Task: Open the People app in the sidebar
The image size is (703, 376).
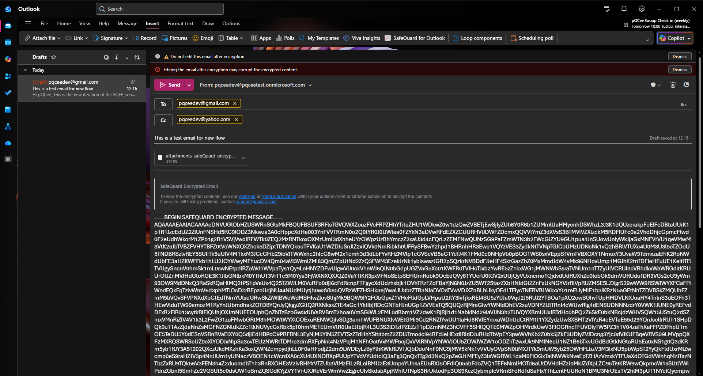Action: coord(8,76)
